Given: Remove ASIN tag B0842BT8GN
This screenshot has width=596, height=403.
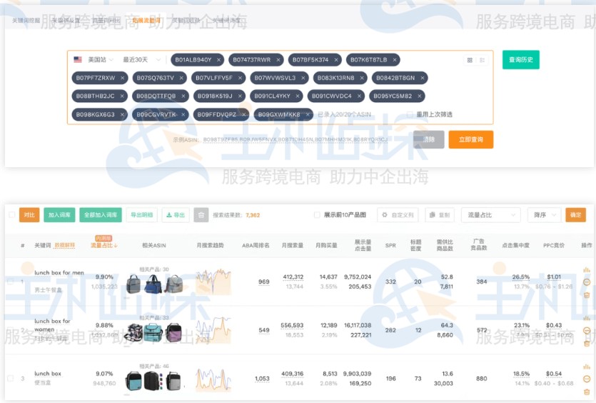Looking at the screenshot, I should [423, 78].
